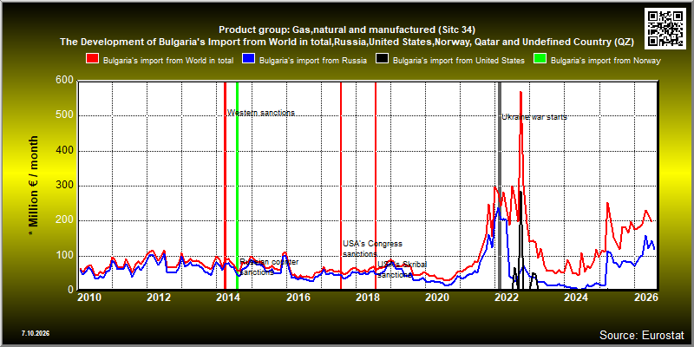Screen dimensions: 694x347
Task: Click the "Million € / month" axis title
Action: (x=34, y=186)
